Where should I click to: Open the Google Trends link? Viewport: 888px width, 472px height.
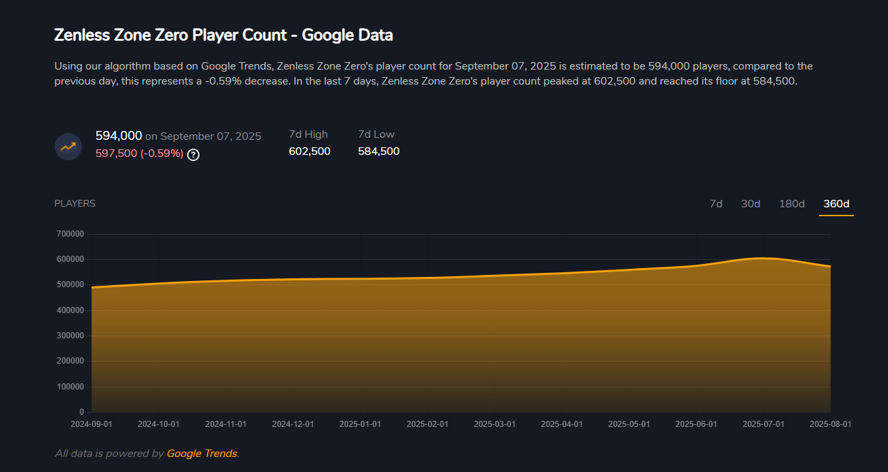[202, 454]
